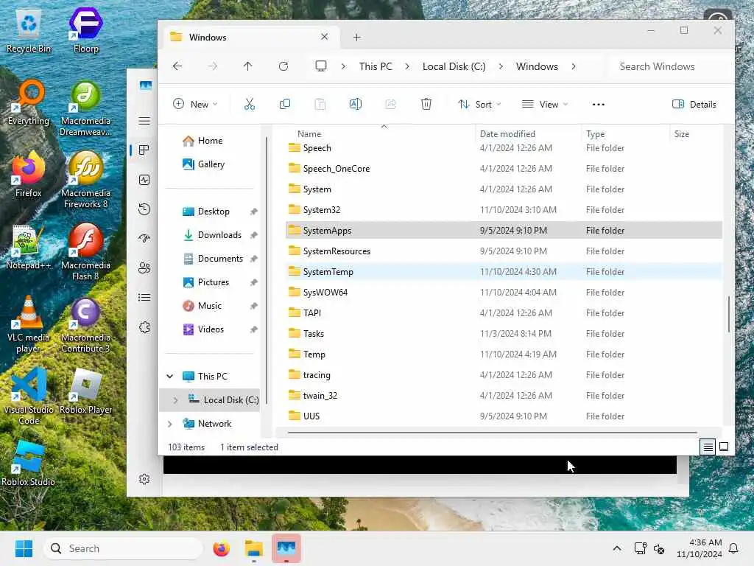Open the Everything desktop shortcut
This screenshot has width=754, height=566.
pos(29,103)
